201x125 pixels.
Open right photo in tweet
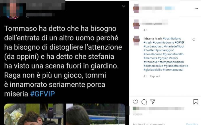point(96,114)
